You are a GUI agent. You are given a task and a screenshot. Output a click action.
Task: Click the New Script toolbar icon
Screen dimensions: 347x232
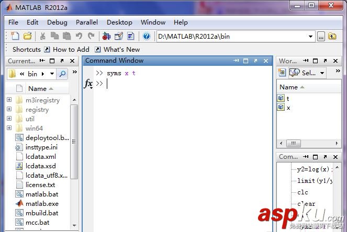[15, 36]
